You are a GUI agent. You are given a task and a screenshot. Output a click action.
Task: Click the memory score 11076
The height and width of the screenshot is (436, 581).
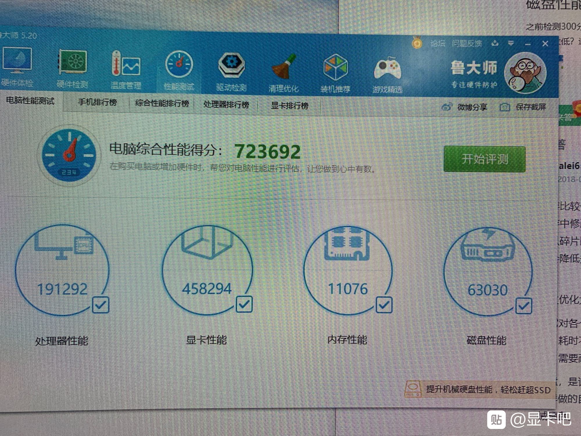tap(348, 289)
